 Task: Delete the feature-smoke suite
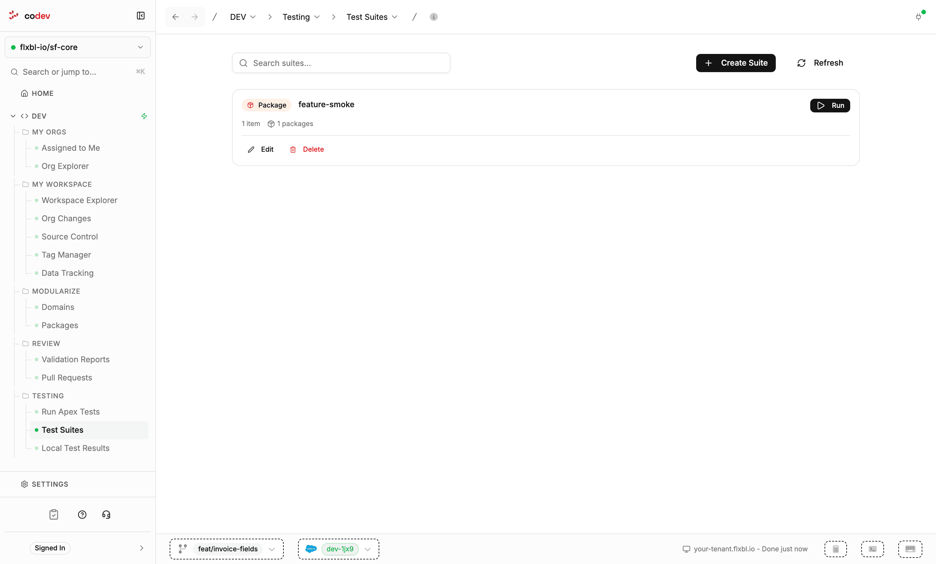pos(307,150)
